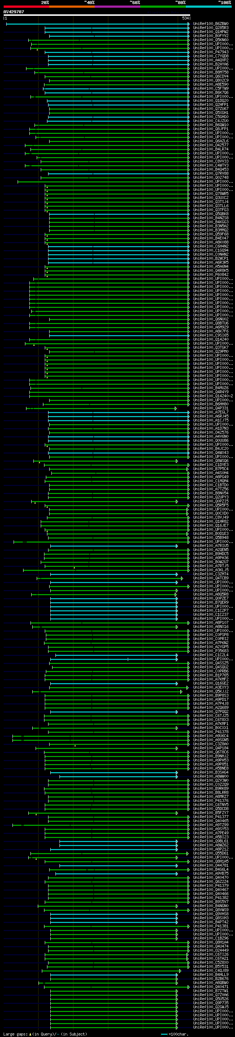Select label UniRef100_Q1DQ20
The height and width of the screenshot is (1037, 235).
(211, 101)
